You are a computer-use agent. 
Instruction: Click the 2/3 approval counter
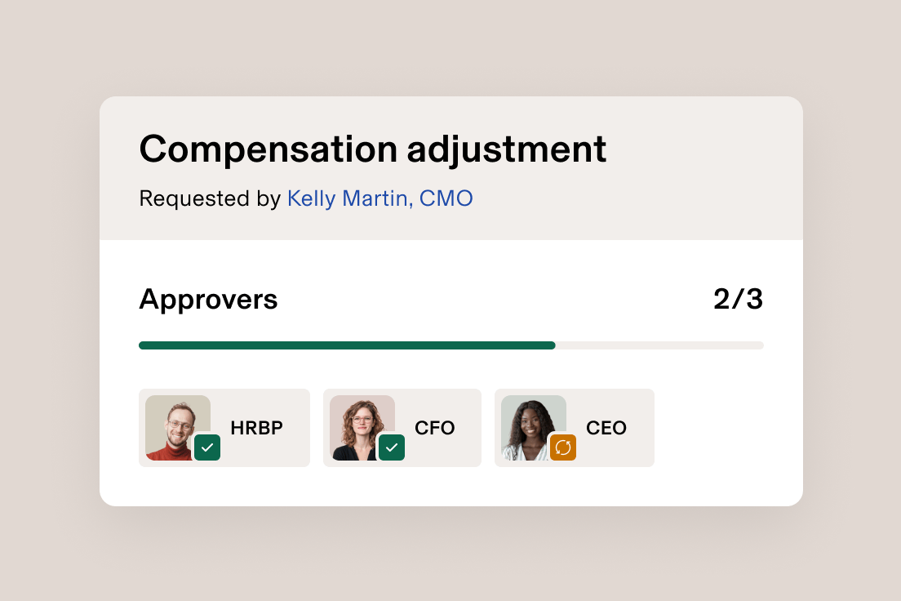[x=738, y=299]
